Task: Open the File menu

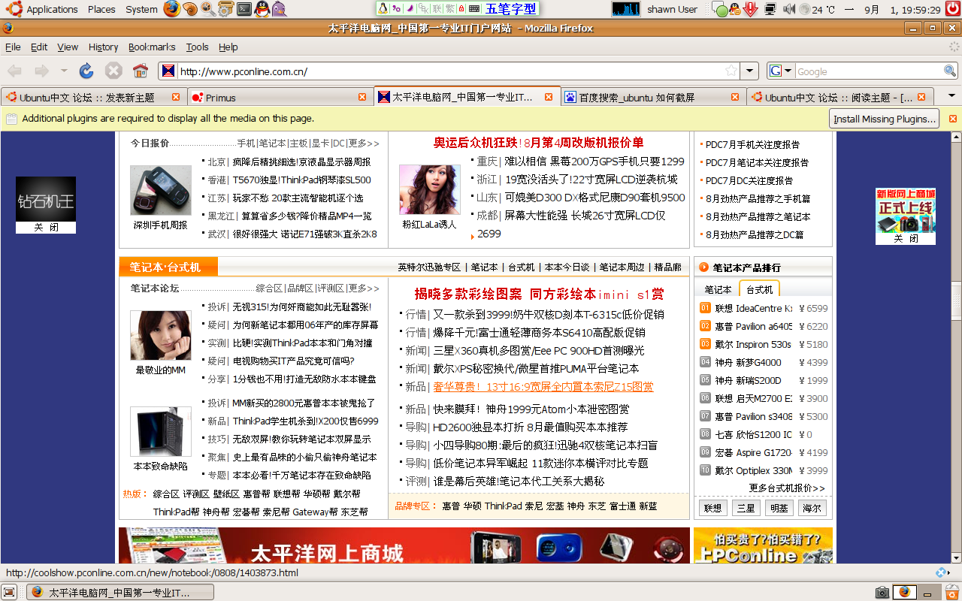Action: click(13, 47)
